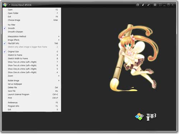Select Set as Wallpaper menu entry
Screen dimensions: 179x134
pos(32,84)
